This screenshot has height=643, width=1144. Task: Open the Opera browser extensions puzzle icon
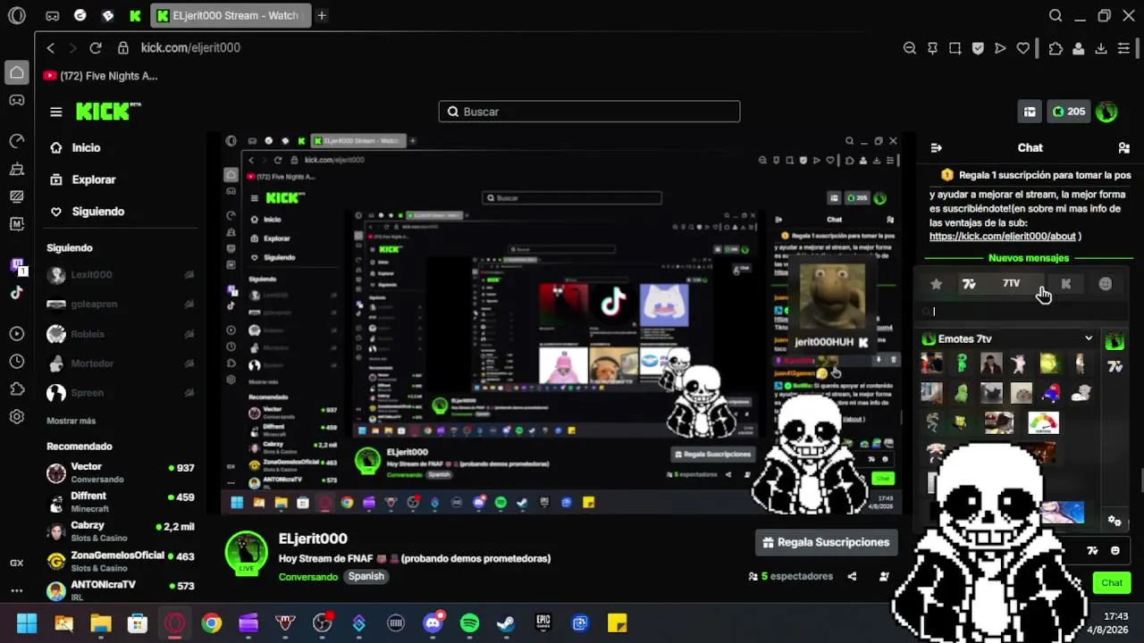[1056, 48]
